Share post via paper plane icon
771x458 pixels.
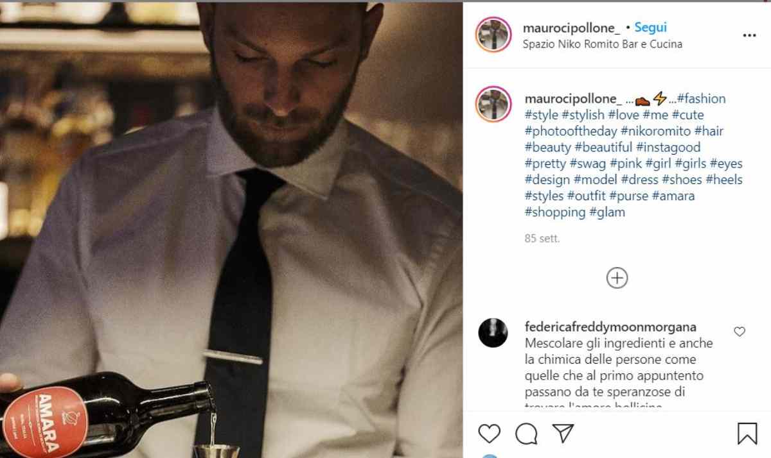563,434
